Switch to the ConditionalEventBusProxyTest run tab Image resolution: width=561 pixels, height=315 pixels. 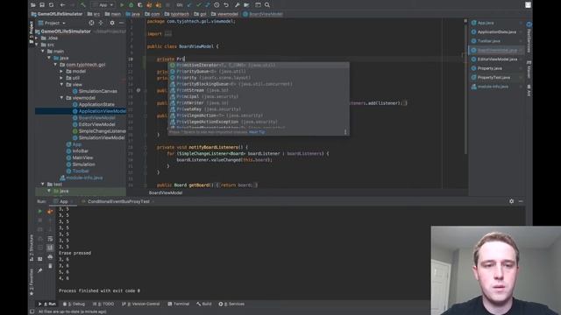118,201
